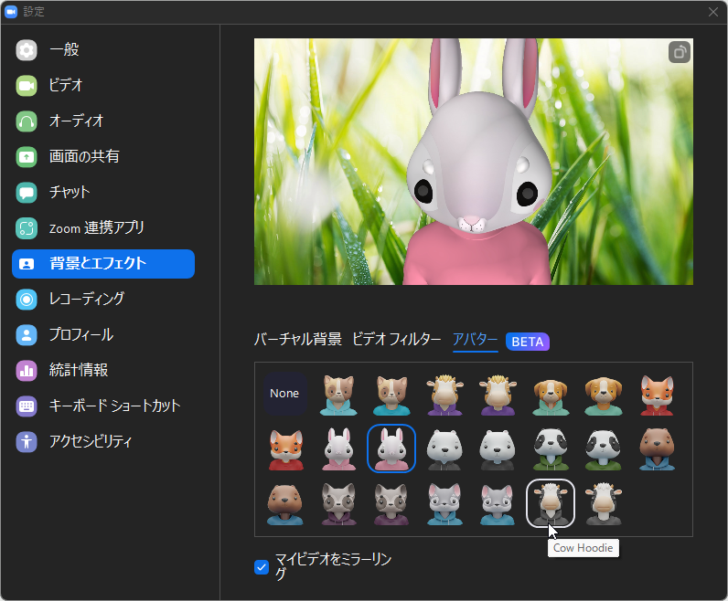Select the アバター tab
Image resolution: width=728 pixels, height=601 pixels.
click(x=475, y=340)
